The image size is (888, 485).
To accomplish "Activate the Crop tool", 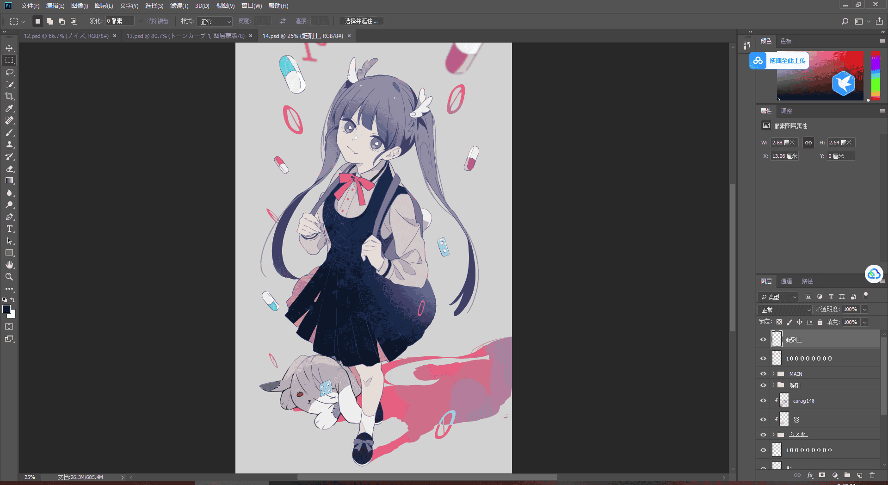I will click(x=9, y=96).
